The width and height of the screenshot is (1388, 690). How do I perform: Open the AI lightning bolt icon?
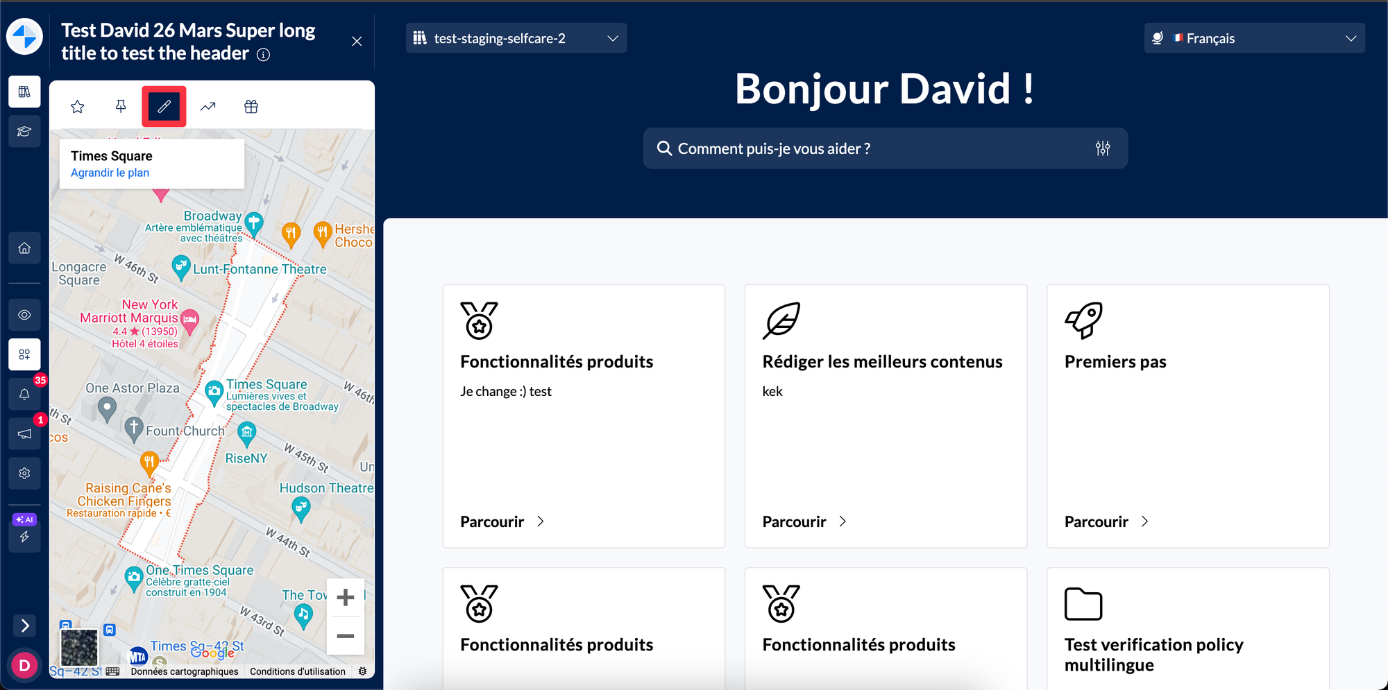click(24, 536)
